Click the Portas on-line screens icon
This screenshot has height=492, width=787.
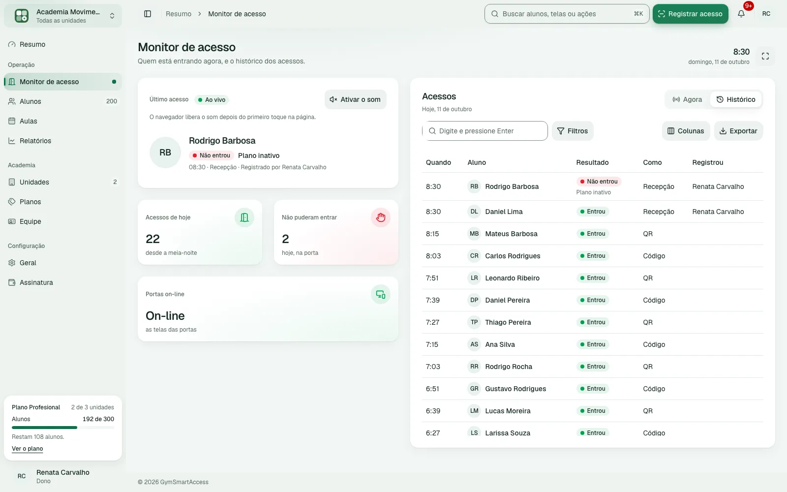(x=381, y=294)
